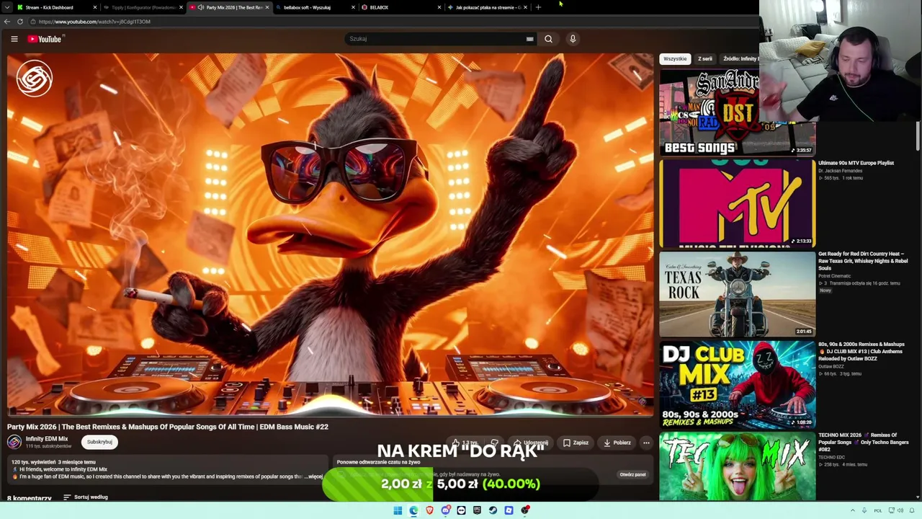Viewport: 922px width, 519px height.
Task: Subscribe with the Subskrybuj button
Action: 99,442
